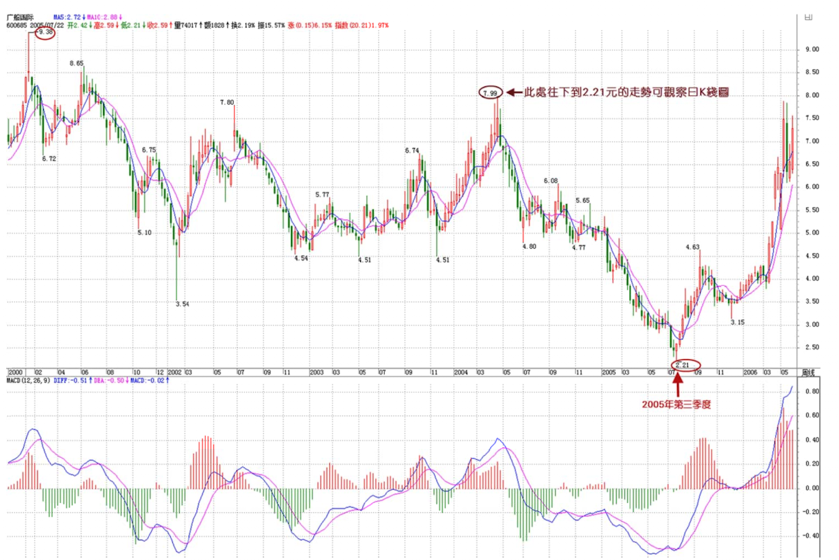Select the circled 9.38 peak price marker
The height and width of the screenshot is (560, 839).
(x=45, y=32)
